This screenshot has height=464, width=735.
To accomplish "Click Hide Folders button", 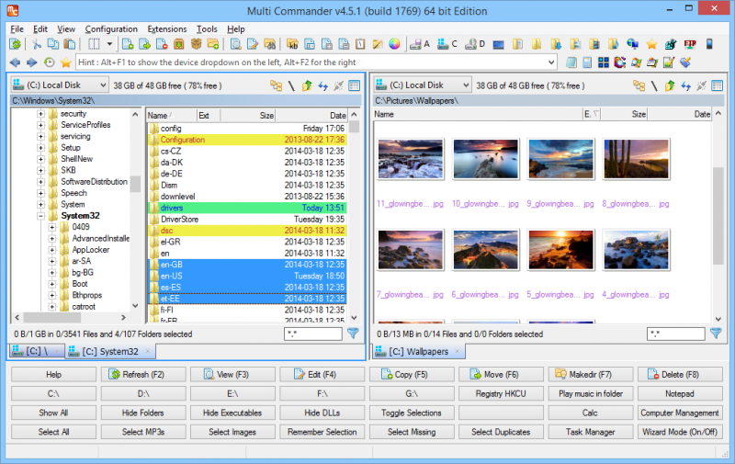I will [143, 413].
